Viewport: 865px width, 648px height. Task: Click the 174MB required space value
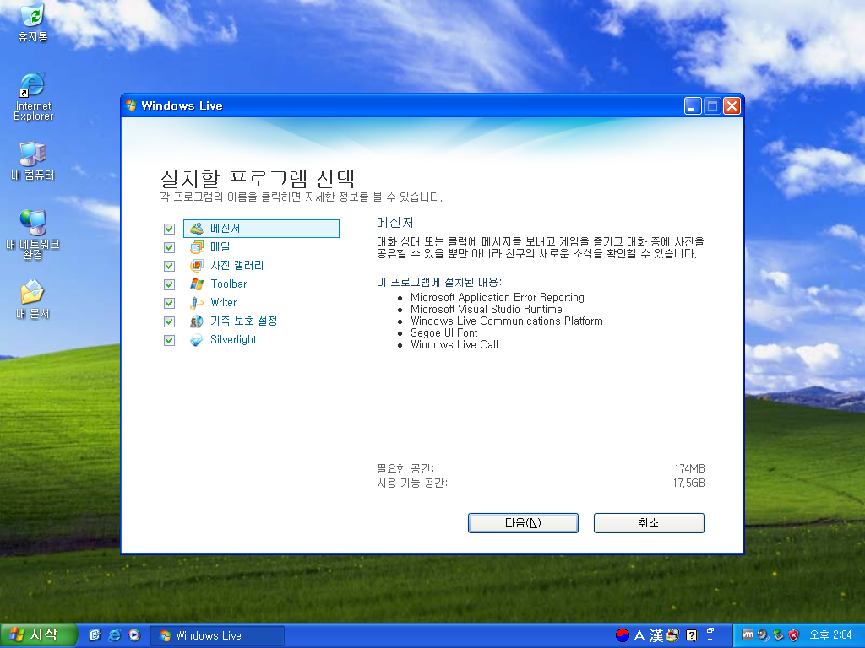[689, 468]
